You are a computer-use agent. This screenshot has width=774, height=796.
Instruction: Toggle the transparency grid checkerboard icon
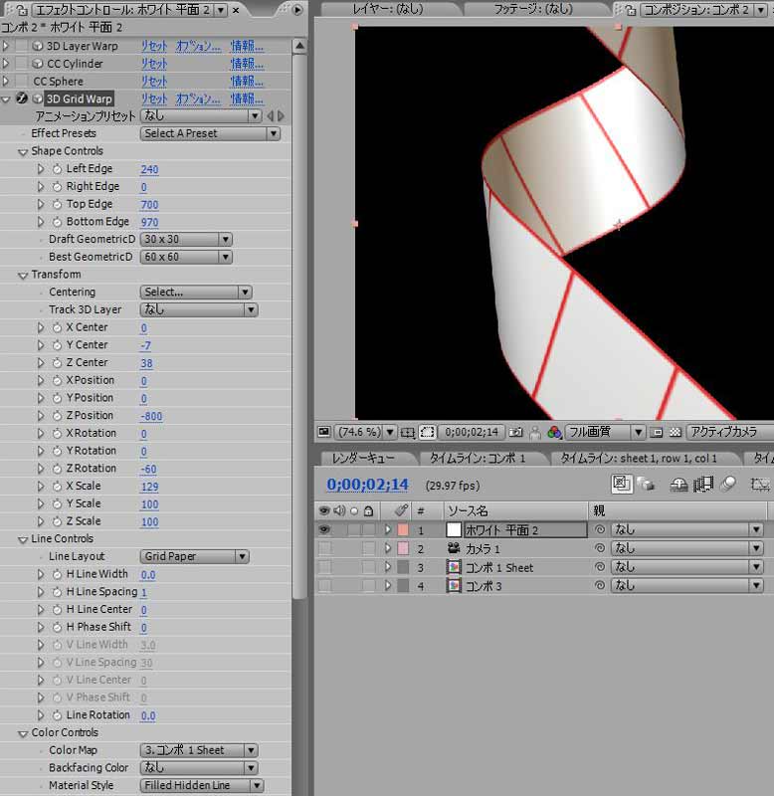pyautogui.click(x=676, y=433)
